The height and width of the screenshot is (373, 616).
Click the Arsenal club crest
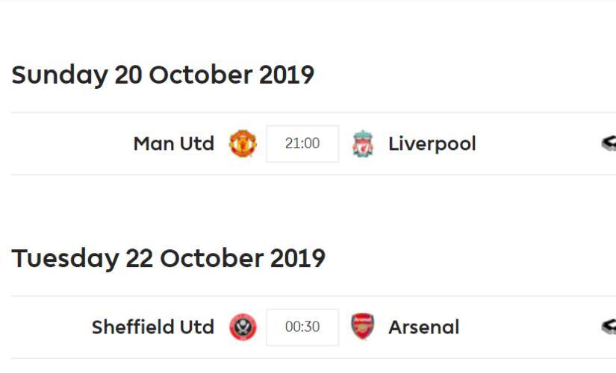click(363, 327)
